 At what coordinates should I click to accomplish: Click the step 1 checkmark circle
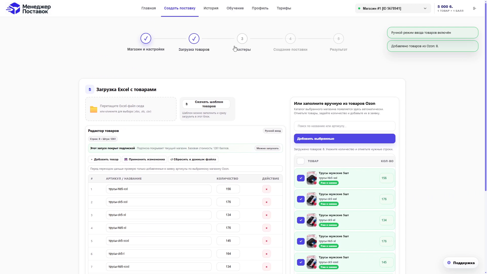point(146,39)
